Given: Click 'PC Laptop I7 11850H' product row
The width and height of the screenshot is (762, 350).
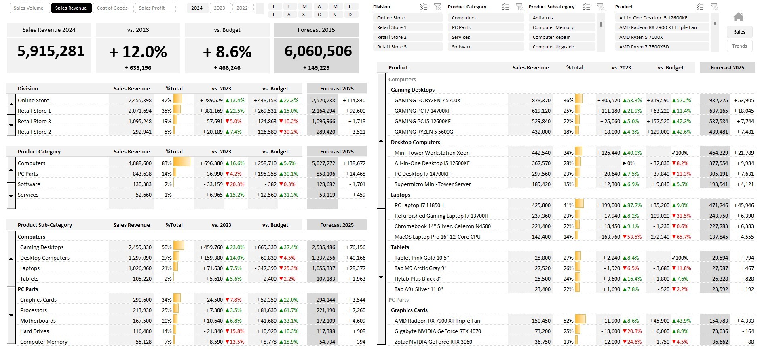Looking at the screenshot, I should click(571, 205).
